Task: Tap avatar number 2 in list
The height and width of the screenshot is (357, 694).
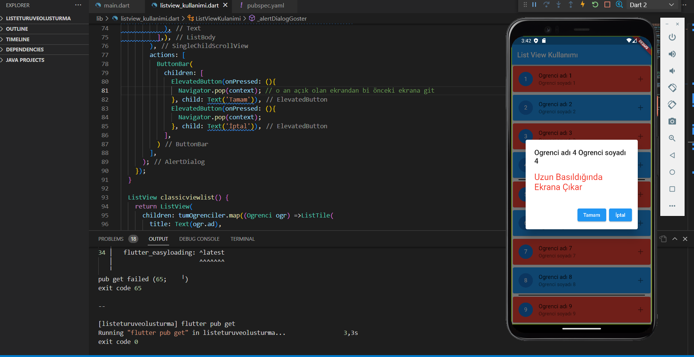Action: [x=526, y=108]
